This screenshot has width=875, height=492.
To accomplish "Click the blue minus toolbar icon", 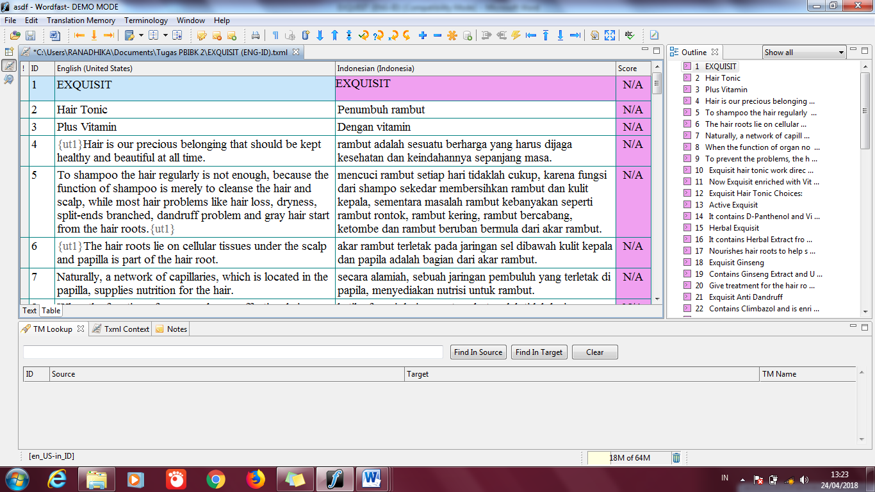I will tap(437, 36).
